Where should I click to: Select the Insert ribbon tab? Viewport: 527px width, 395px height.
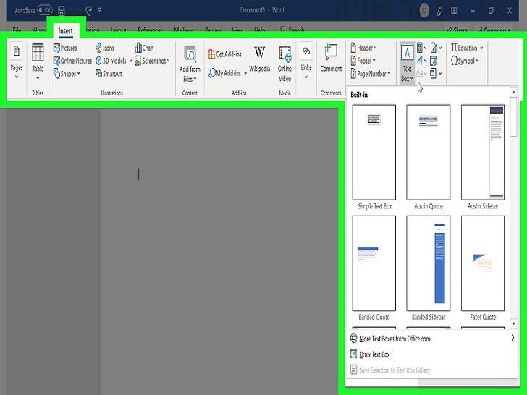(x=66, y=31)
